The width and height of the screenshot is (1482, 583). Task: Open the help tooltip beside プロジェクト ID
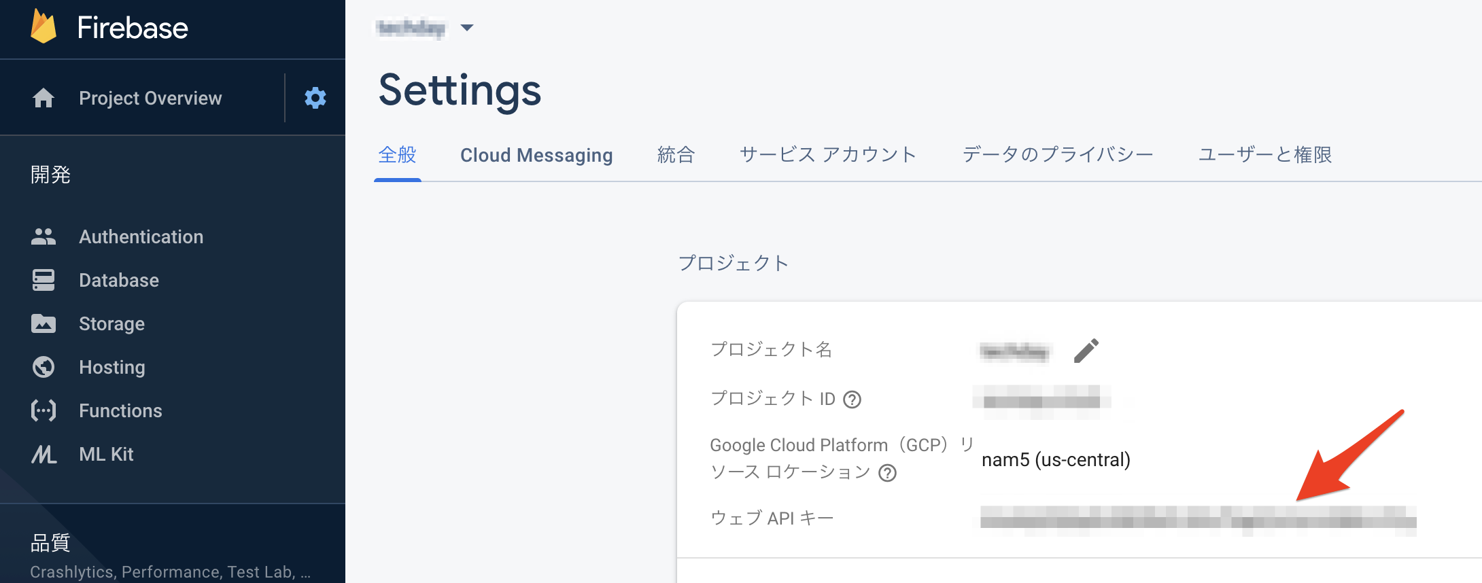[x=852, y=400]
